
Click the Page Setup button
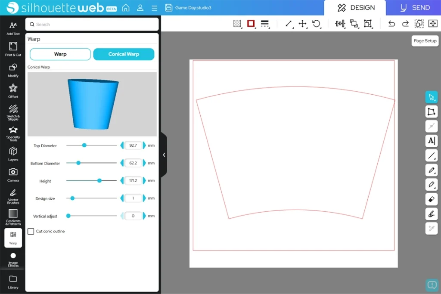(425, 41)
